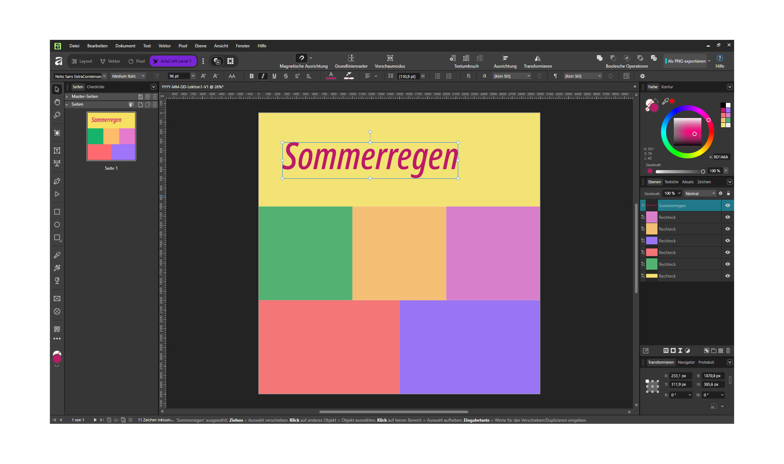Viewport: 784px width, 464px height.
Task: Open the Ebene menu
Action: pos(201,46)
